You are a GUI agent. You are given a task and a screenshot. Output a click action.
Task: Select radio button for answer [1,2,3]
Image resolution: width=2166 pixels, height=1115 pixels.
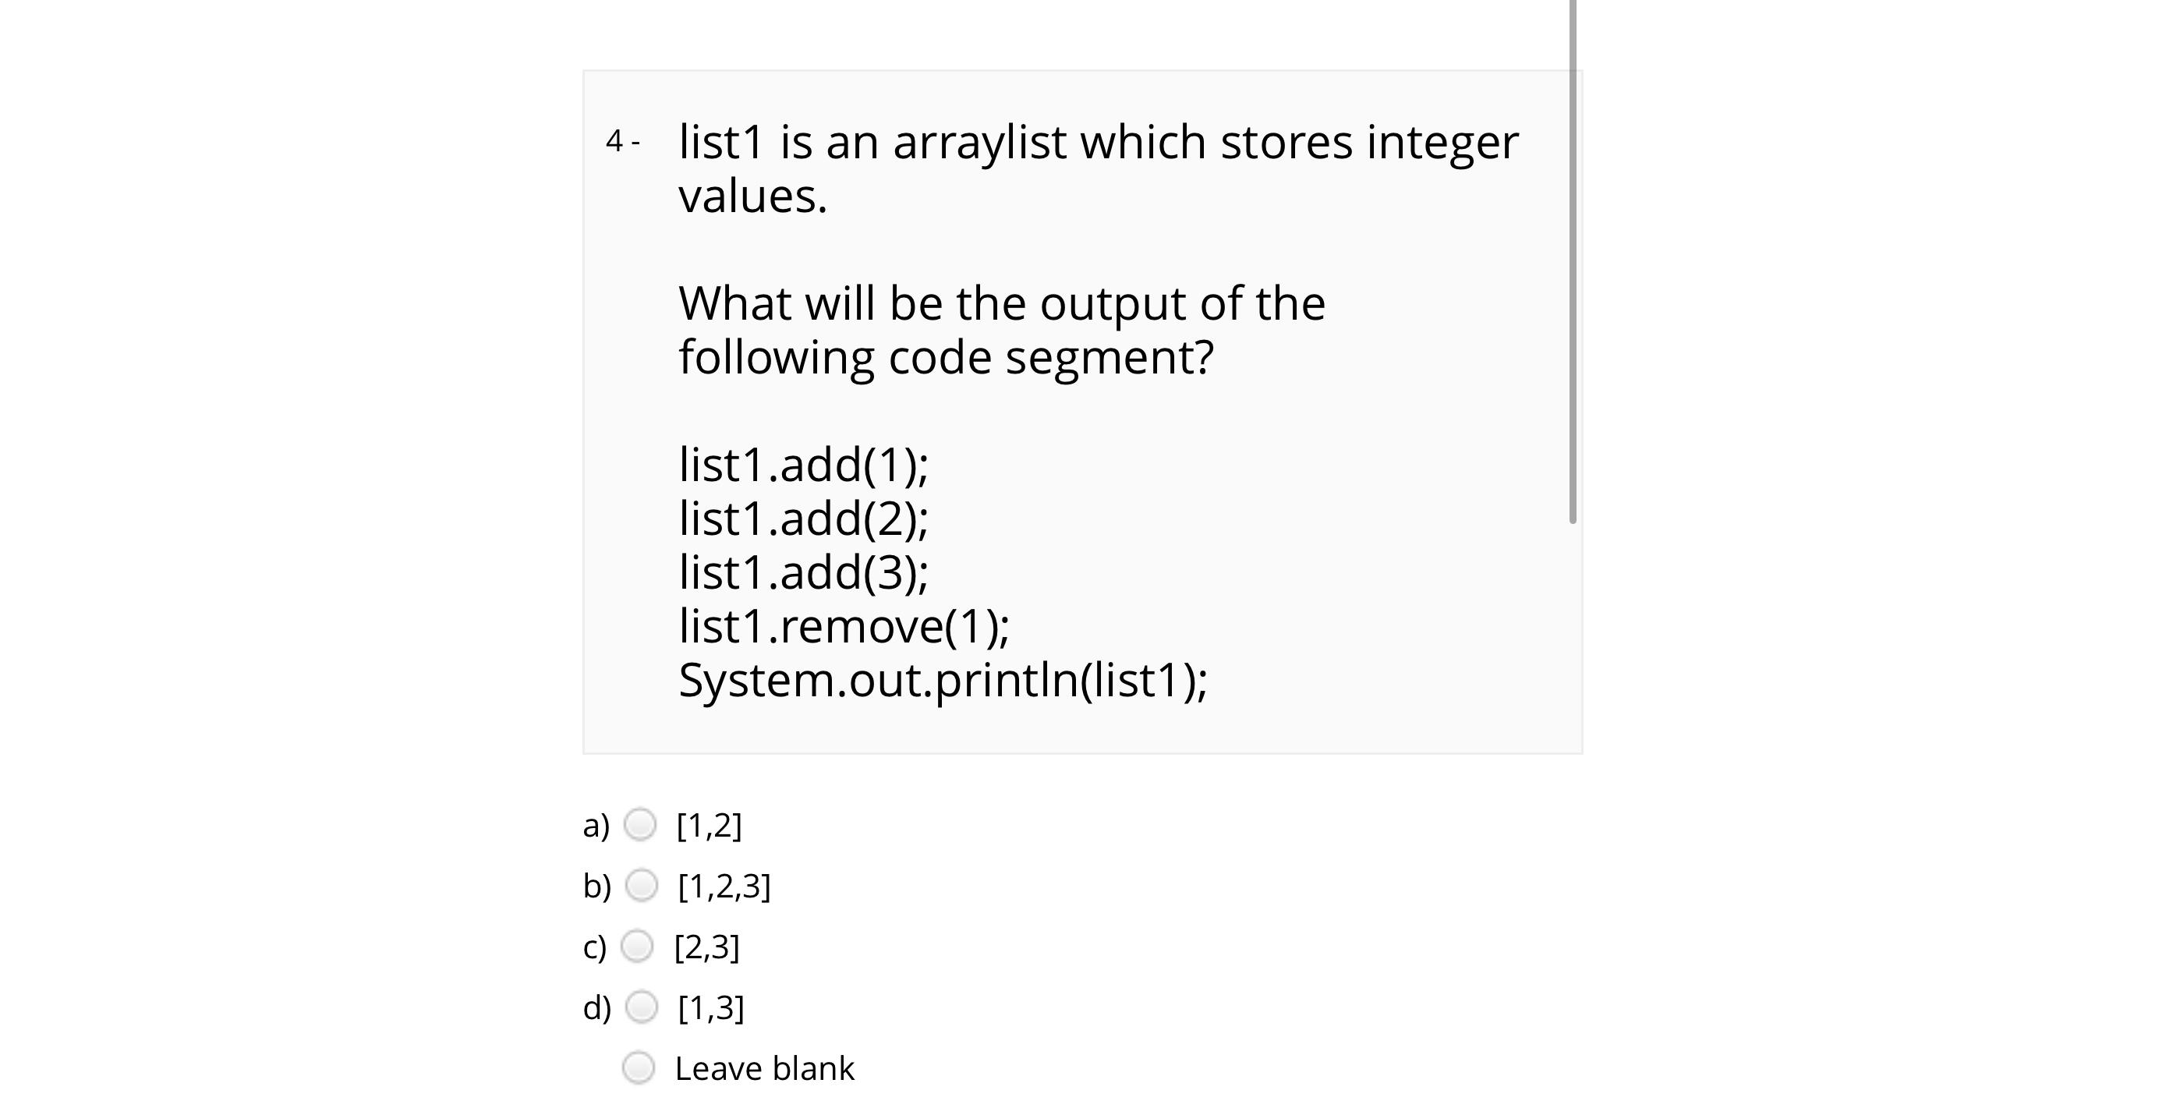[x=643, y=886]
